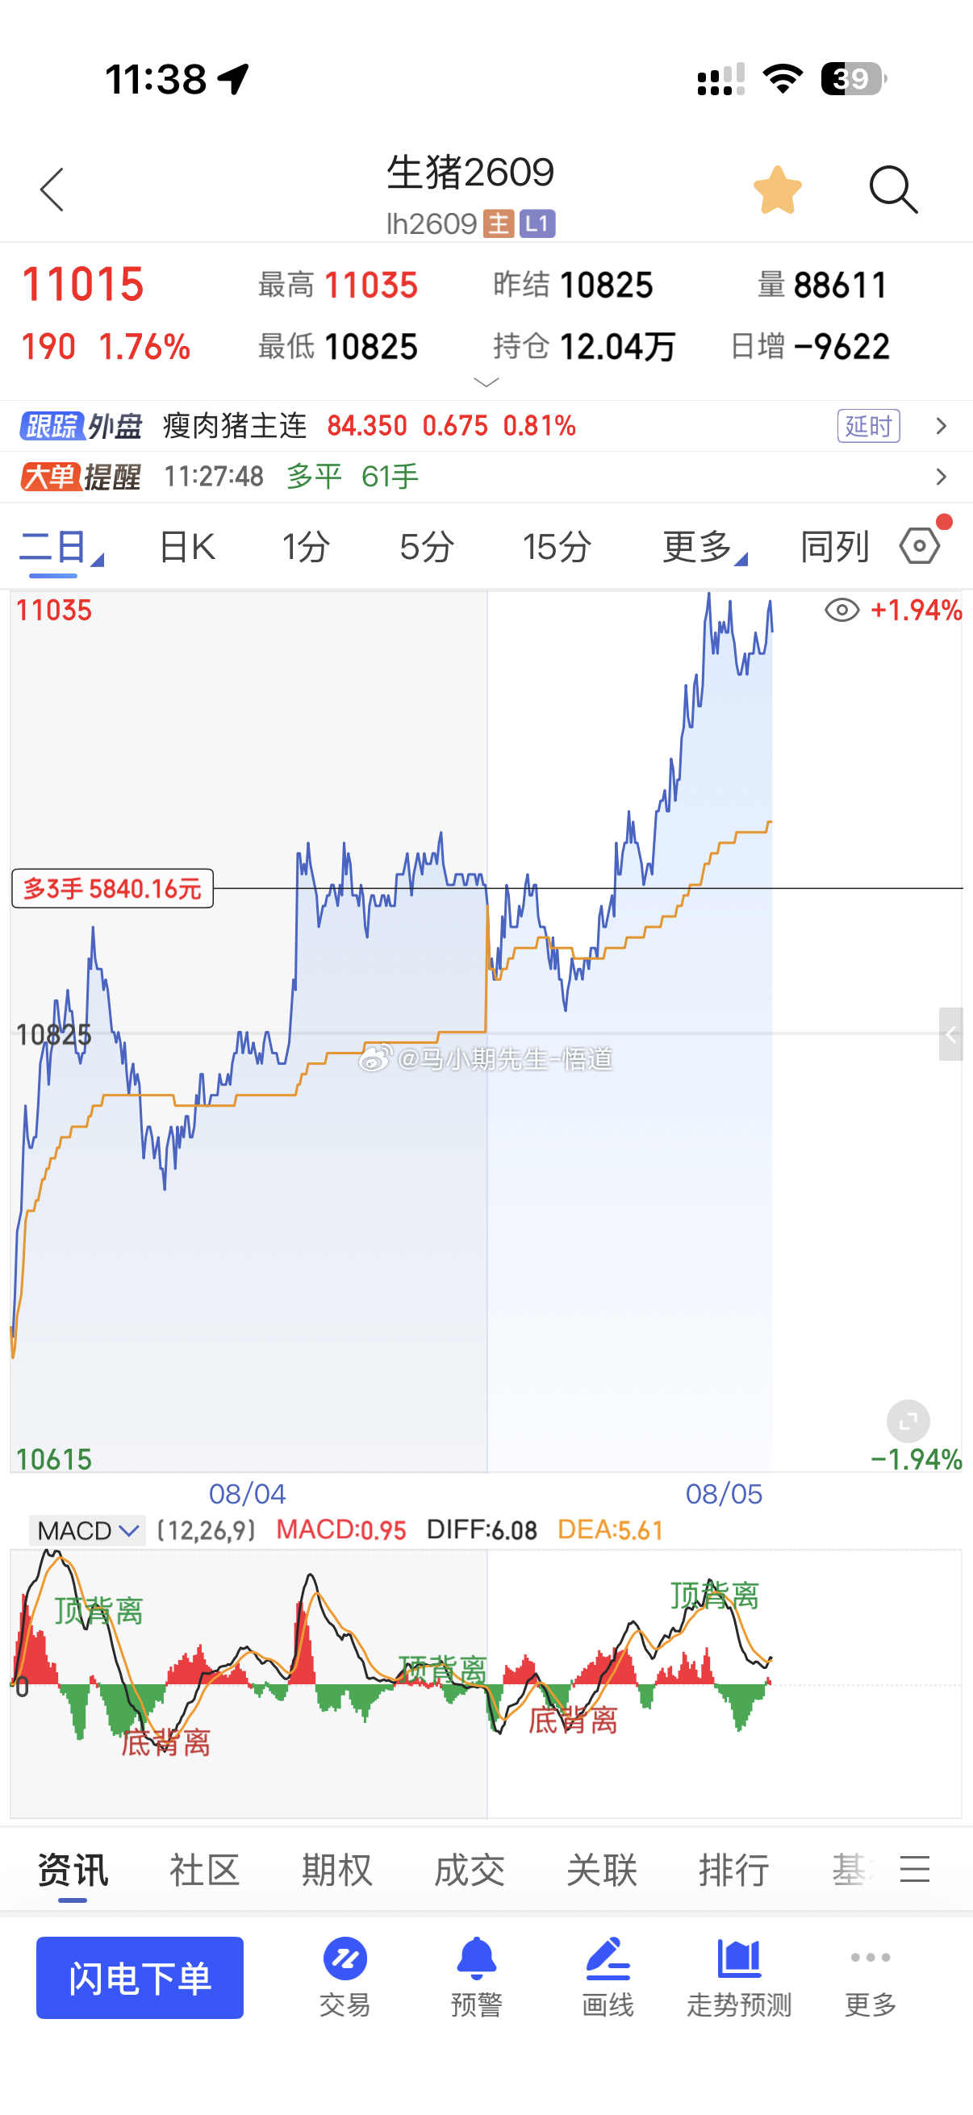Open the side panel arrow handle
Image resolution: width=973 pixels, height=2115 pixels.
(951, 1034)
